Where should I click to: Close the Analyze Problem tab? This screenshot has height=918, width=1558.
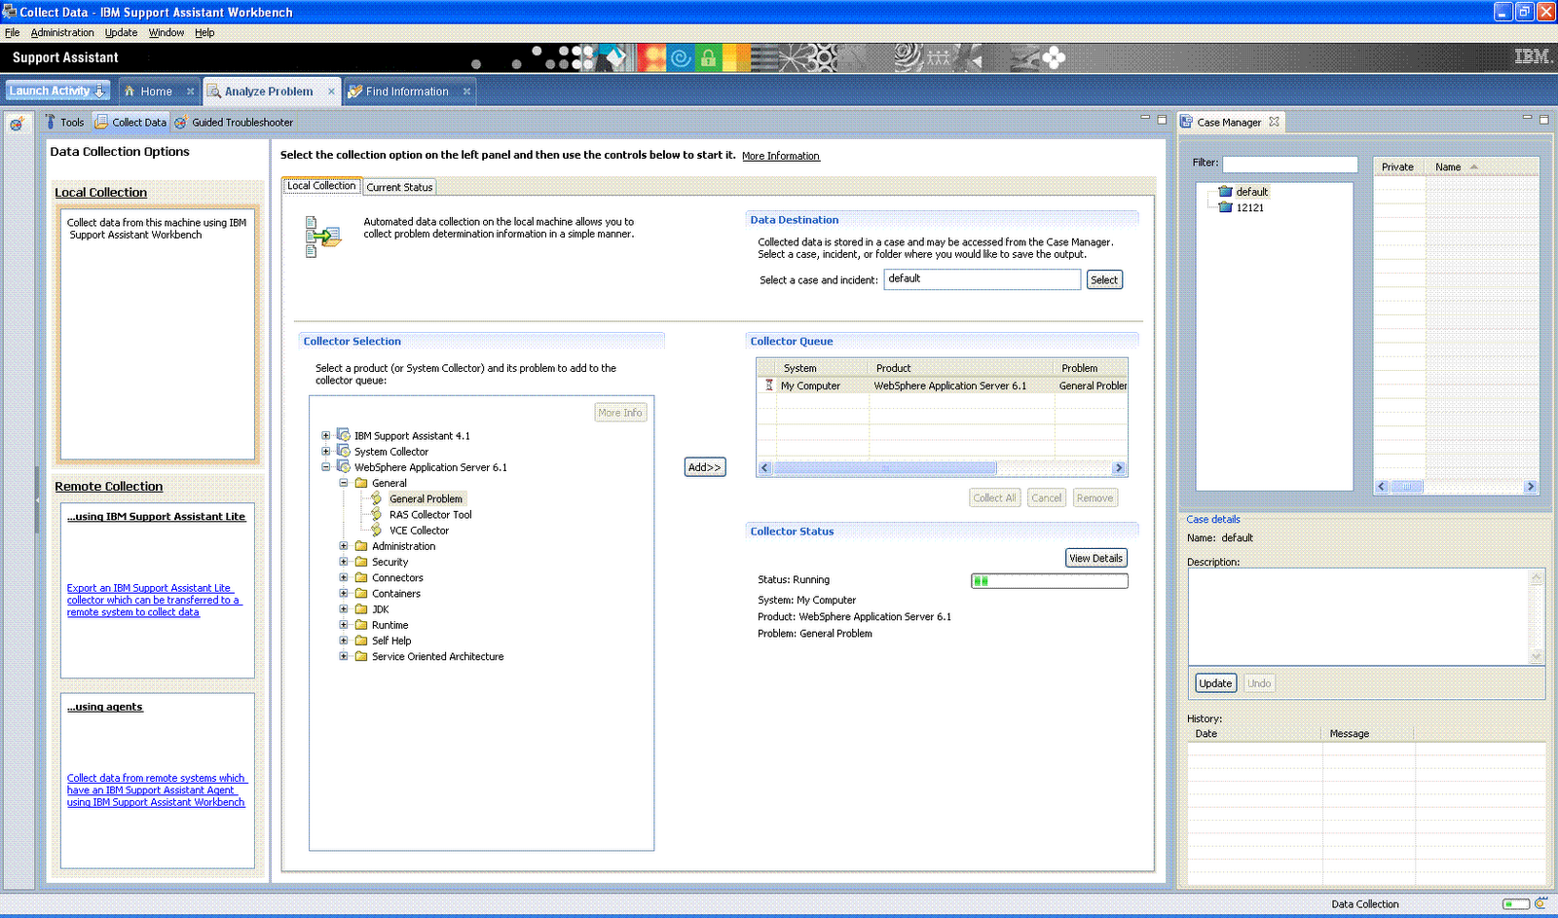[331, 92]
